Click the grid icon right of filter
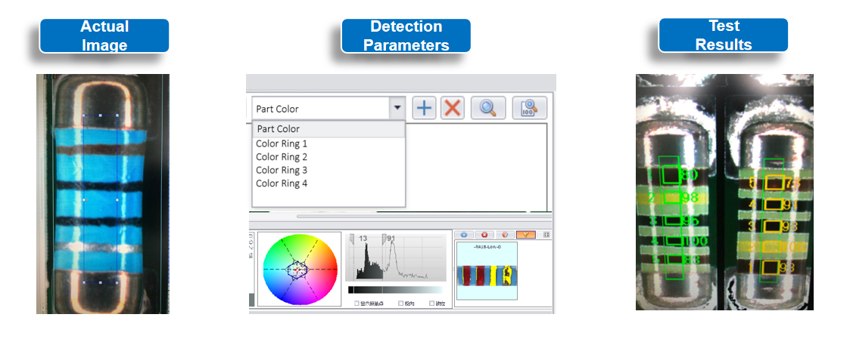 (x=547, y=235)
